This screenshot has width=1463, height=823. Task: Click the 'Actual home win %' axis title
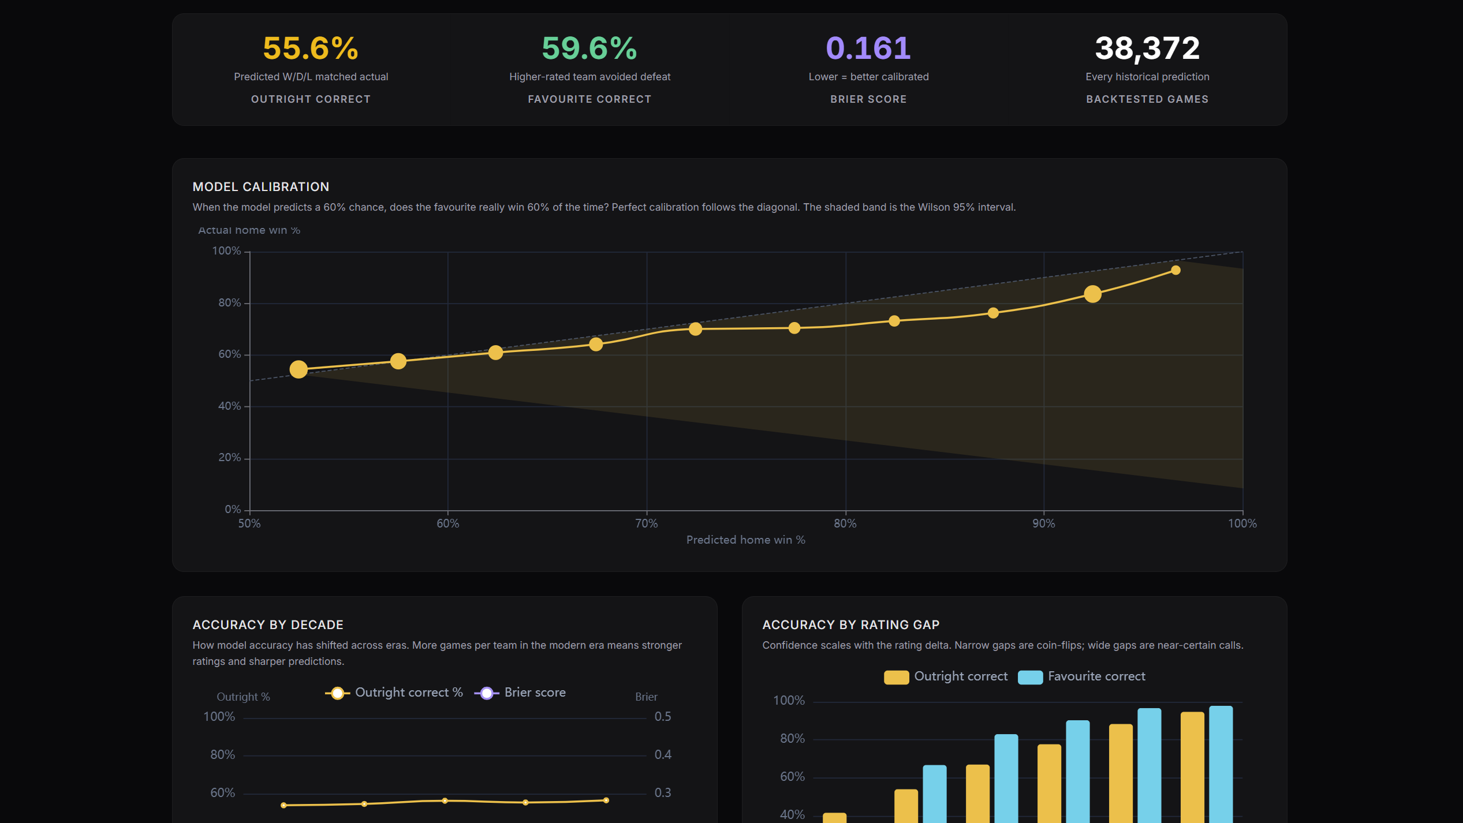[249, 230]
